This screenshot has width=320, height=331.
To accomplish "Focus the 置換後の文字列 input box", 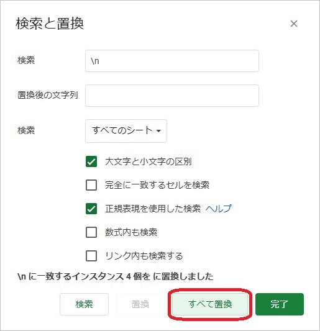I will click(172, 96).
